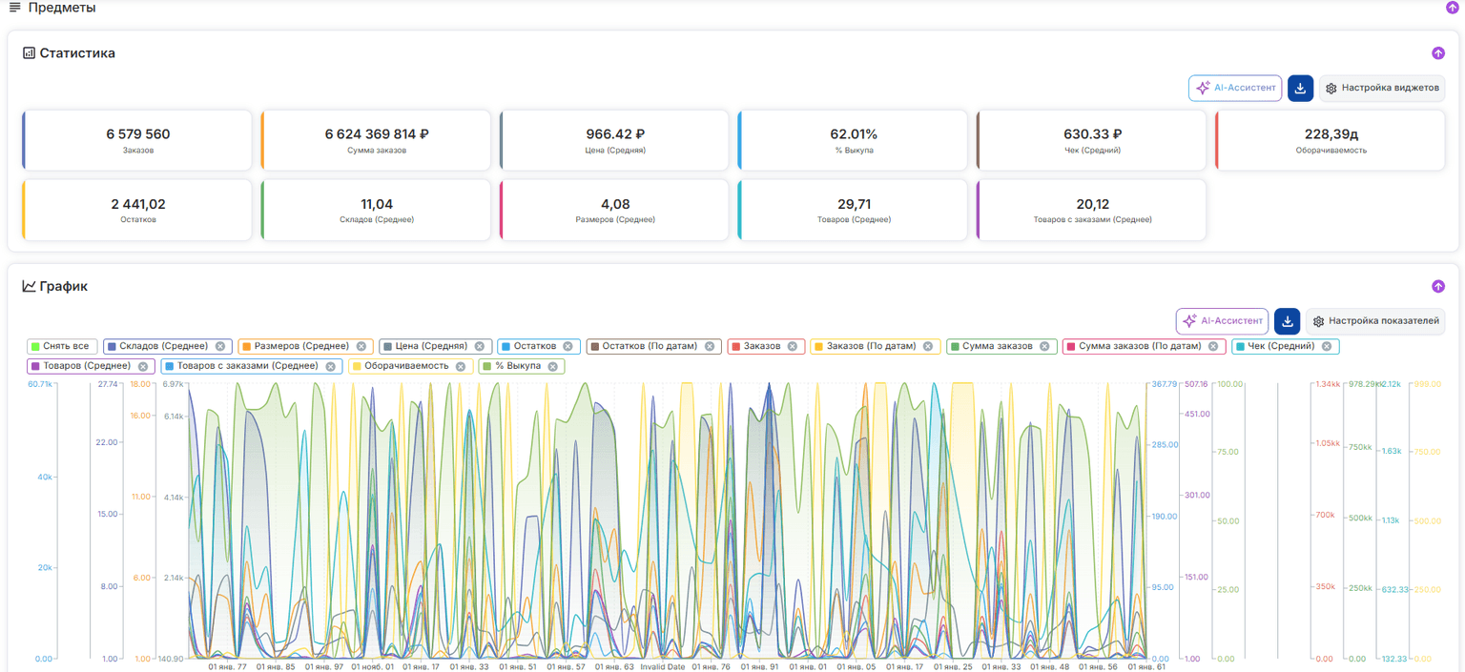Image resolution: width=1465 pixels, height=672 pixels.
Task: Open AI-Ассистент above the chart
Action: 1222,321
